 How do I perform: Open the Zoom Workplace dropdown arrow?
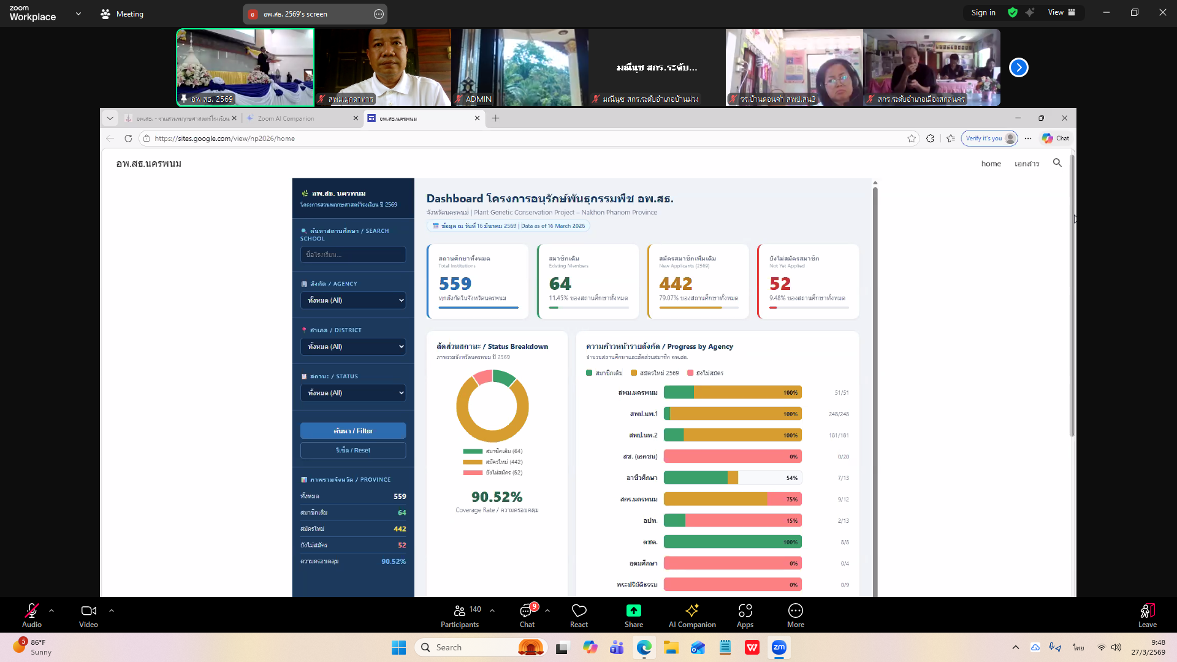(x=78, y=13)
